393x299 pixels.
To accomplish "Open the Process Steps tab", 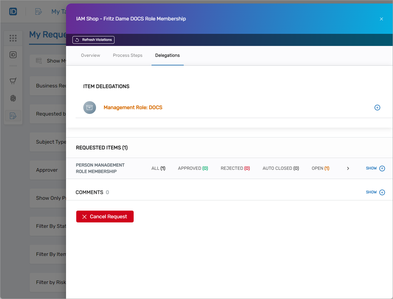I will [128, 56].
